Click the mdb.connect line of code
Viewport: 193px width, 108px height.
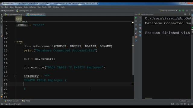point(68,46)
